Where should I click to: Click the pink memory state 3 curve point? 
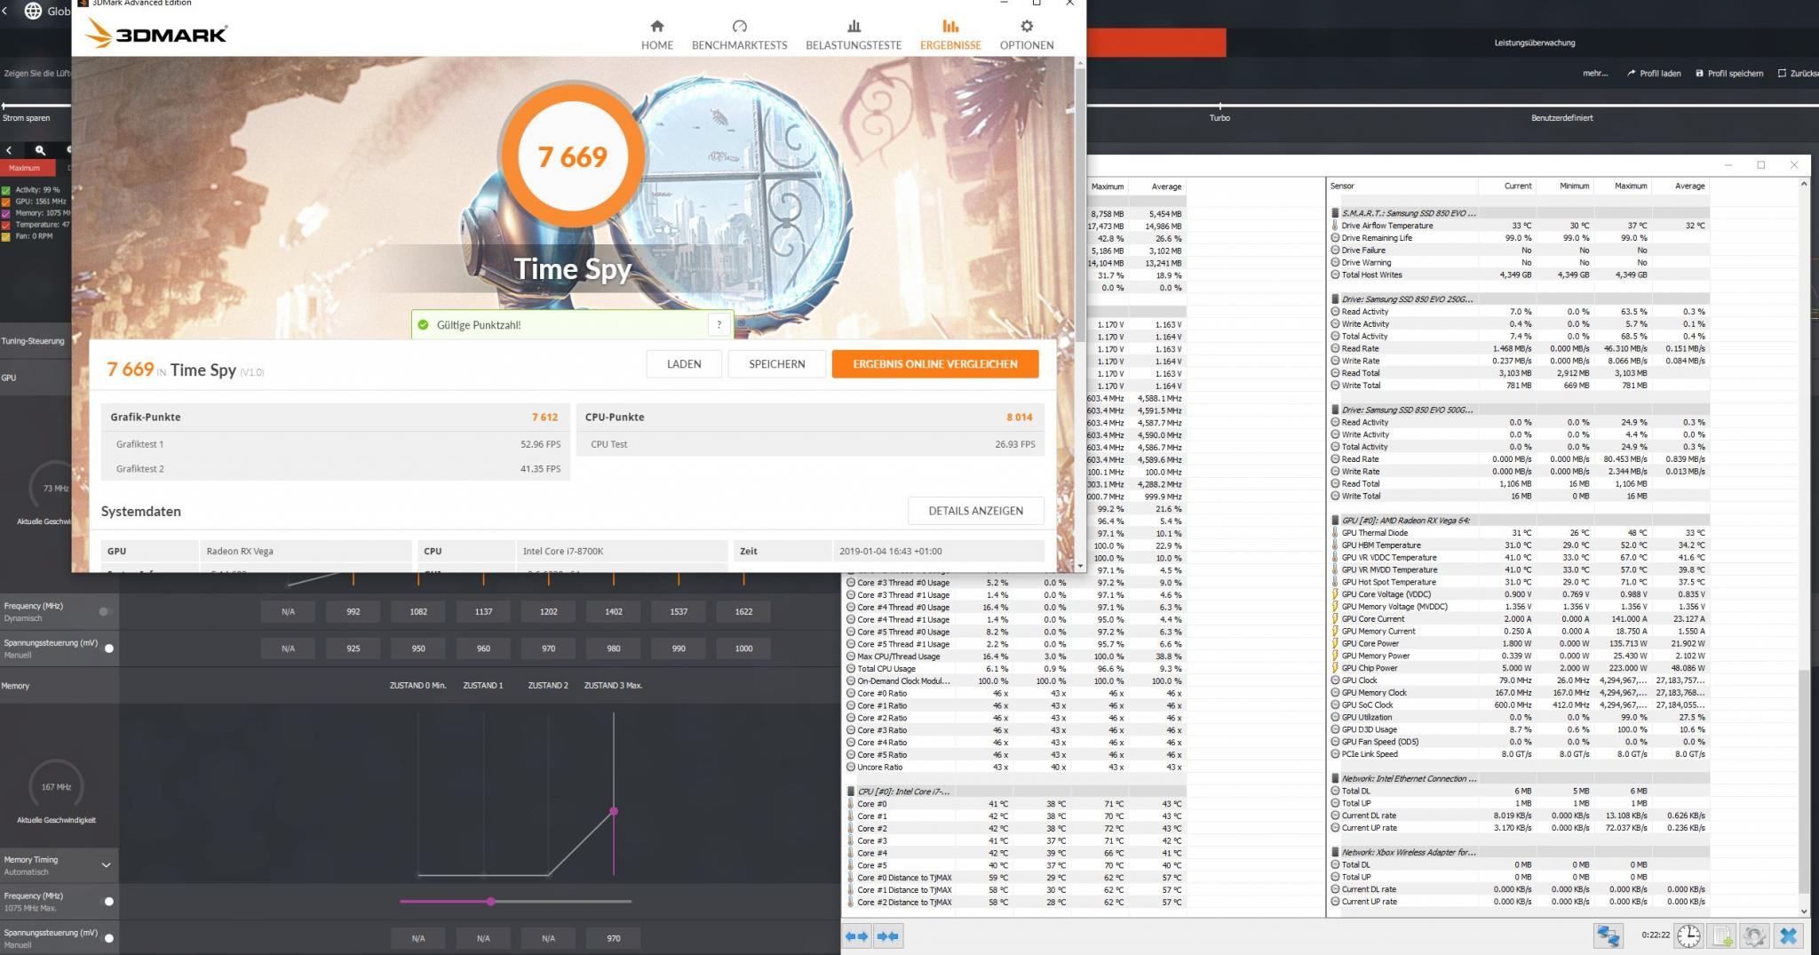(613, 811)
